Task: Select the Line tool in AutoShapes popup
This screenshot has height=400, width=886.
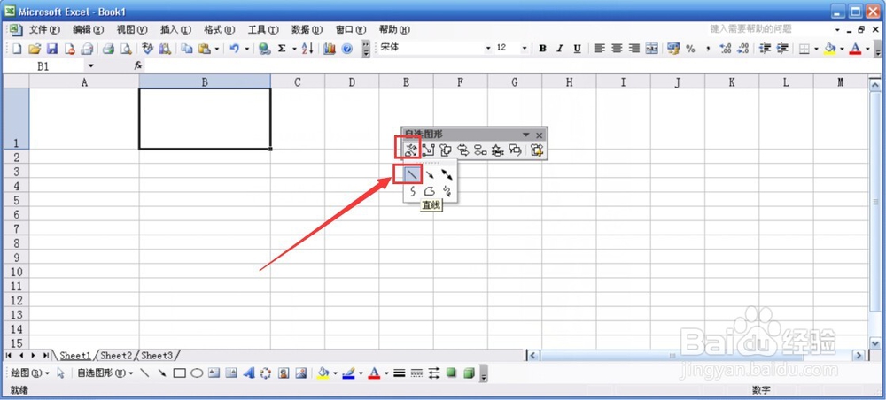Action: [x=411, y=175]
